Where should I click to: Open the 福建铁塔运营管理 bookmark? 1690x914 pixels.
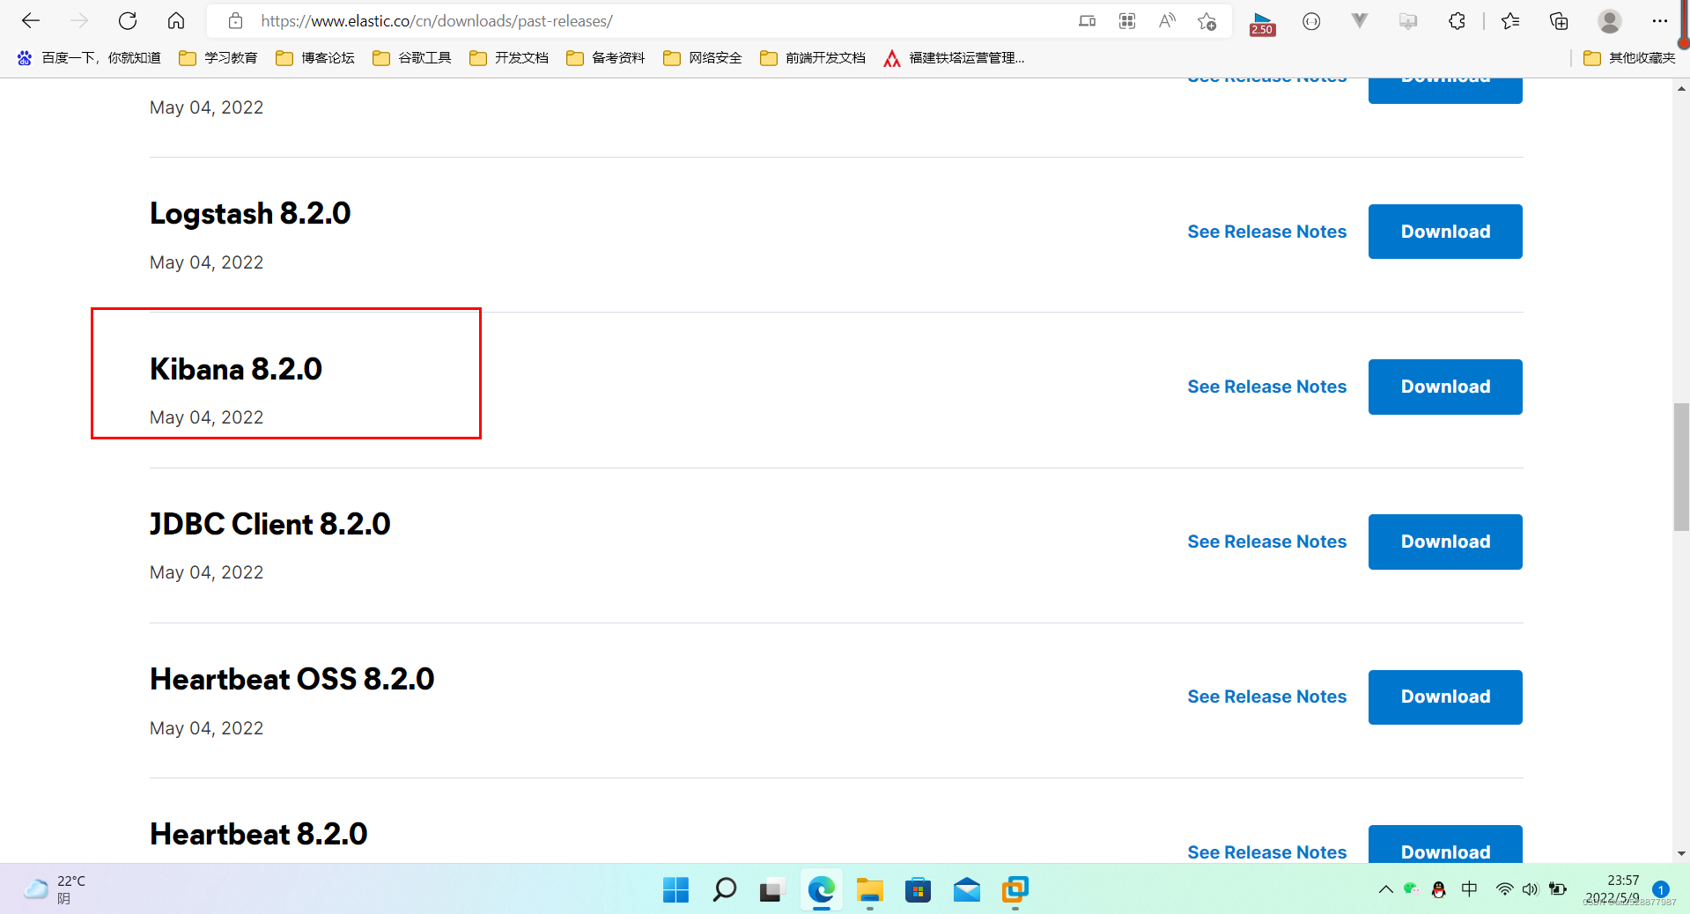(x=954, y=58)
